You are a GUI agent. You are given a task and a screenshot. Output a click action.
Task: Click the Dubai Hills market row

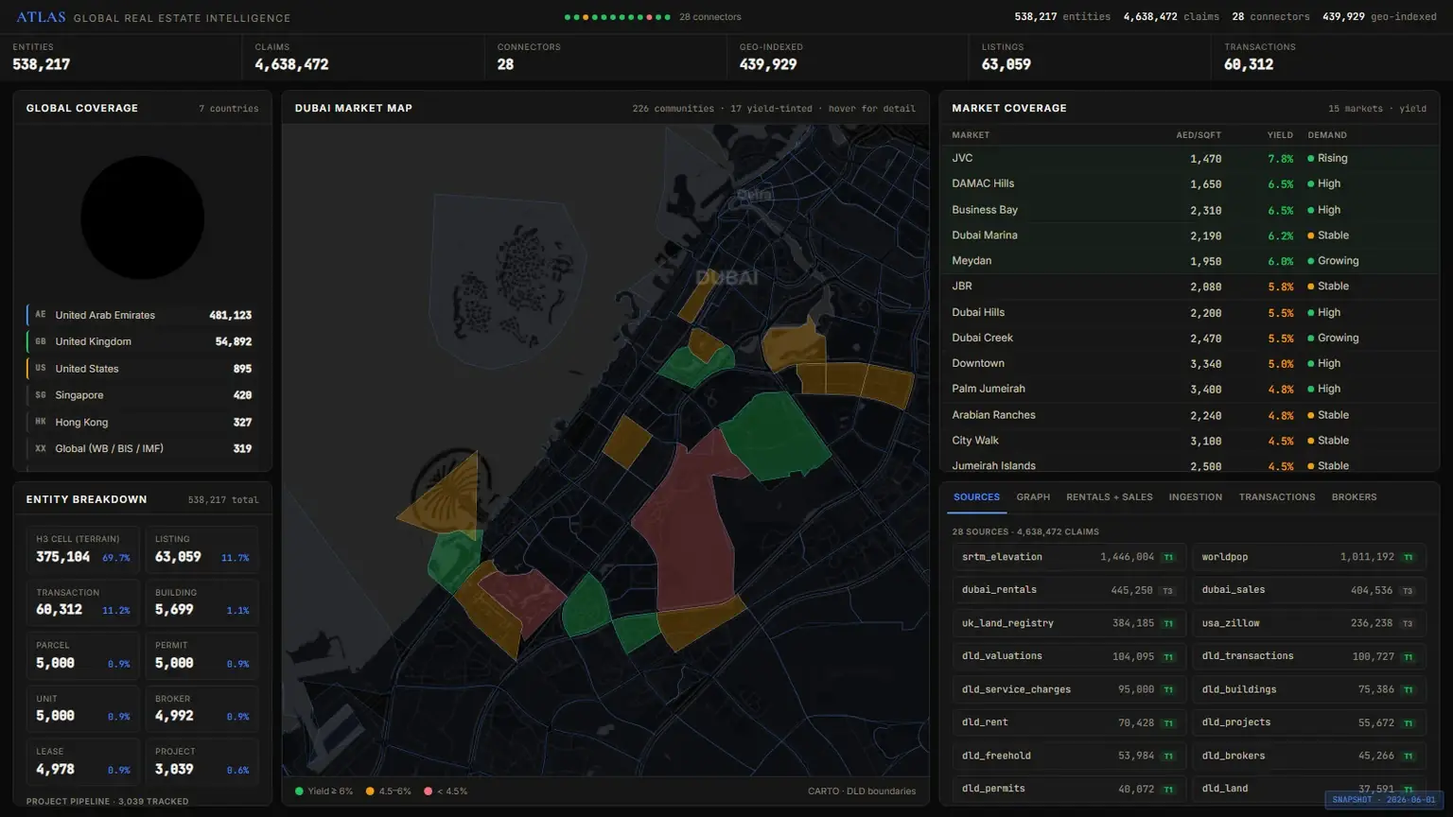[x=1189, y=312]
